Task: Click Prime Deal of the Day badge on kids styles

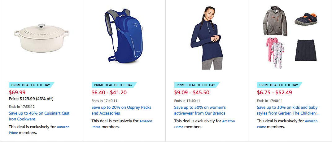Action: pos(278,85)
